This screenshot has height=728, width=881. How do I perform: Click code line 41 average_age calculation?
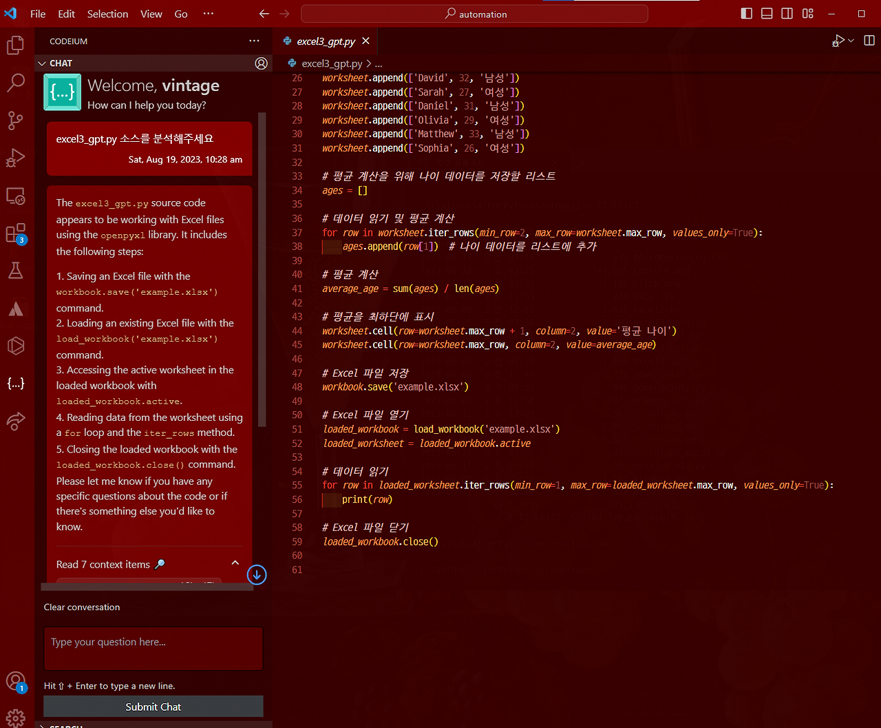tap(410, 289)
